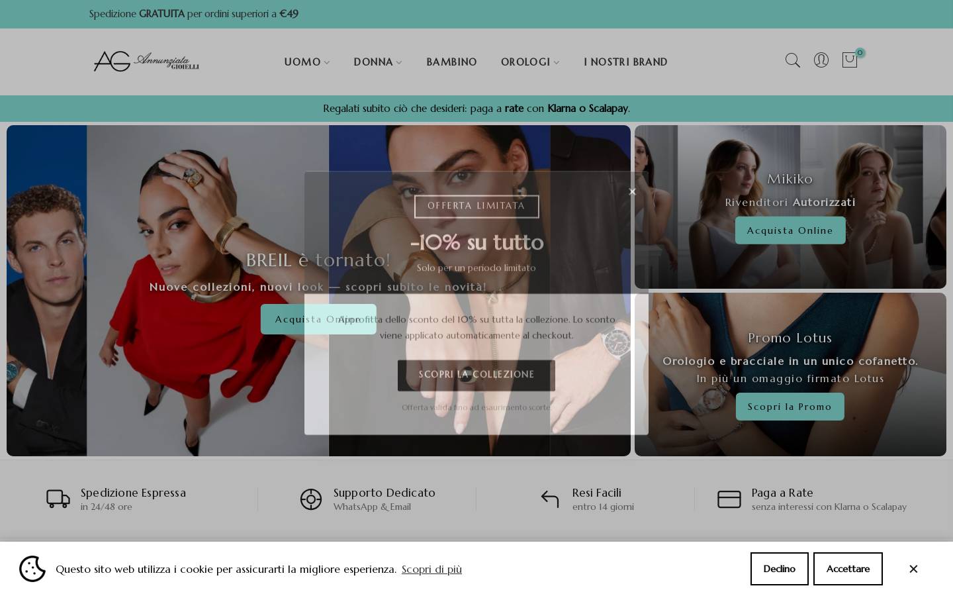Expand the DONNA menu
Viewport: 953px width, 596px height.
pyautogui.click(x=378, y=62)
